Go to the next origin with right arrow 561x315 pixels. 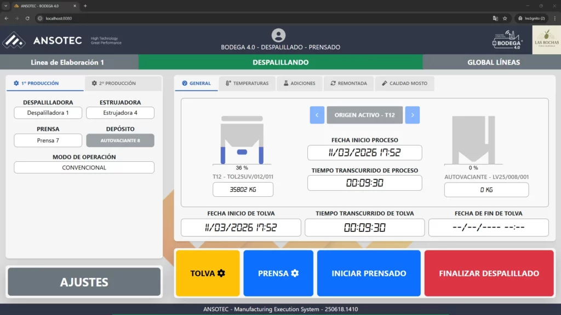coord(412,115)
